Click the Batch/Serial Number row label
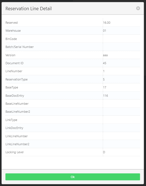Image resolution: width=146 pixels, height=186 pixels. (20, 47)
